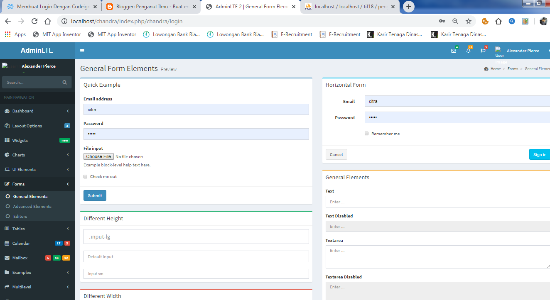Expand the Tables menu chevron
The height and width of the screenshot is (300, 550).
pyautogui.click(x=68, y=229)
